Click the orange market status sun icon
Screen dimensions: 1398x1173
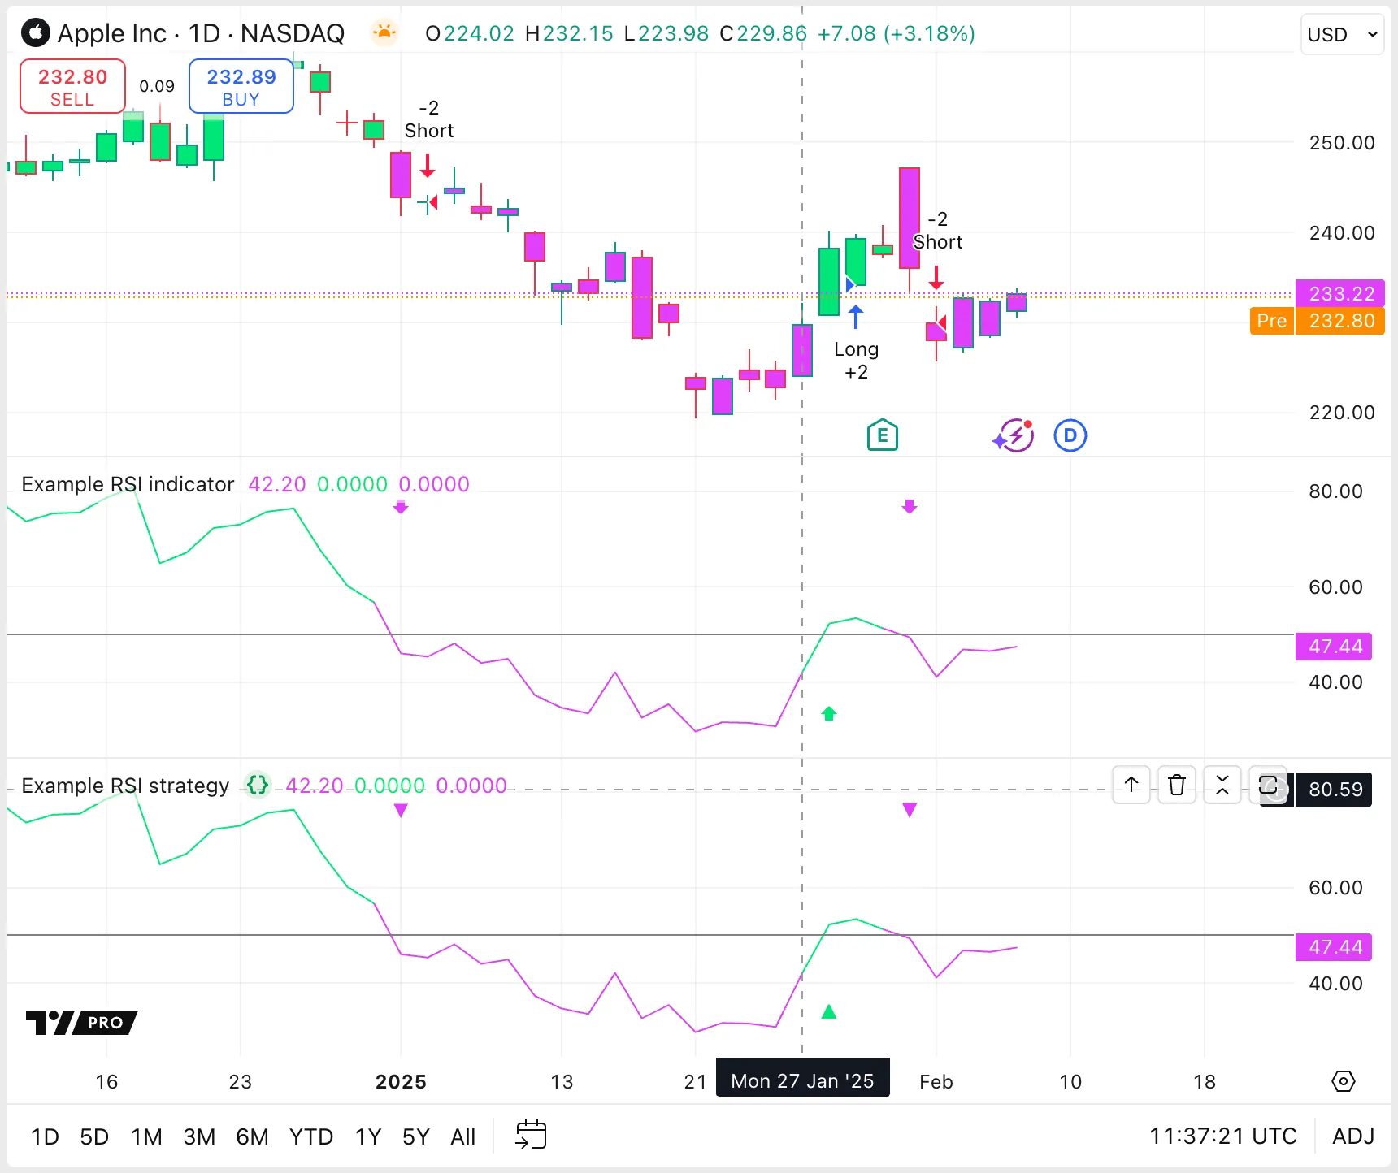[x=384, y=32]
